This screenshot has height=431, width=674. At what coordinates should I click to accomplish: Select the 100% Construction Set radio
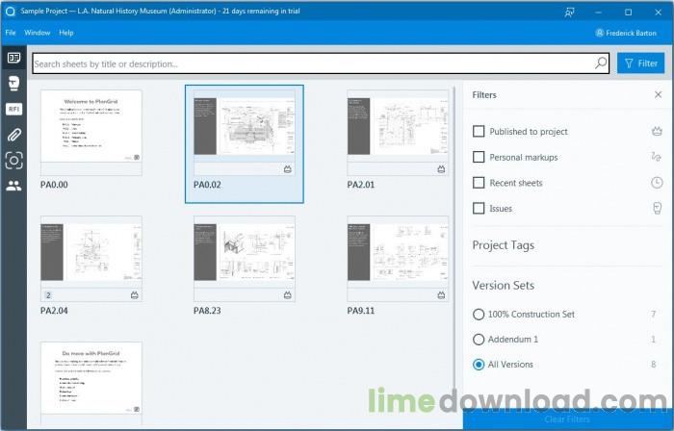coord(479,315)
